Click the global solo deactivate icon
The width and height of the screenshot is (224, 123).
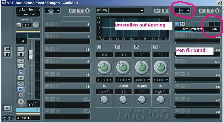click(7, 54)
